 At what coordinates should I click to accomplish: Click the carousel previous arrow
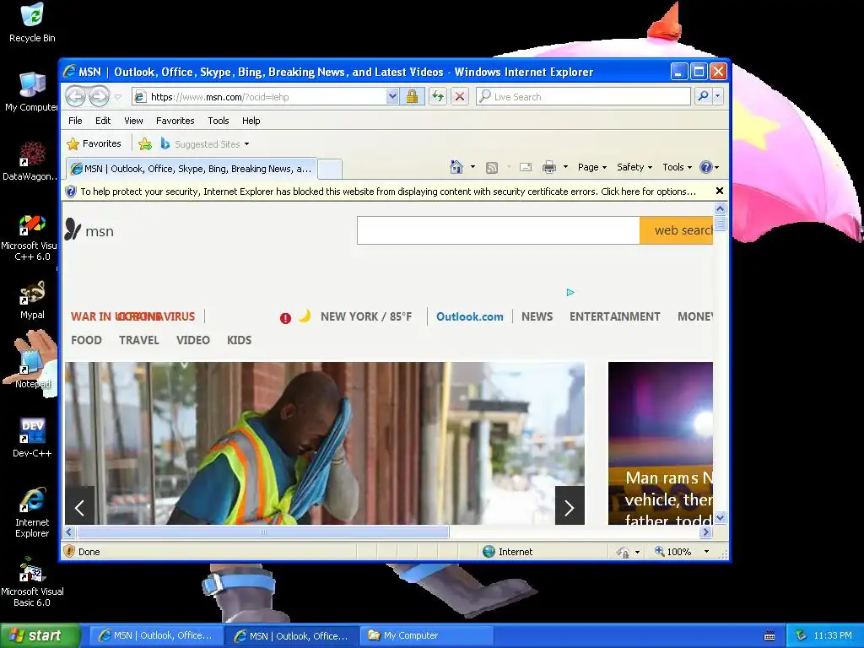[80, 506]
